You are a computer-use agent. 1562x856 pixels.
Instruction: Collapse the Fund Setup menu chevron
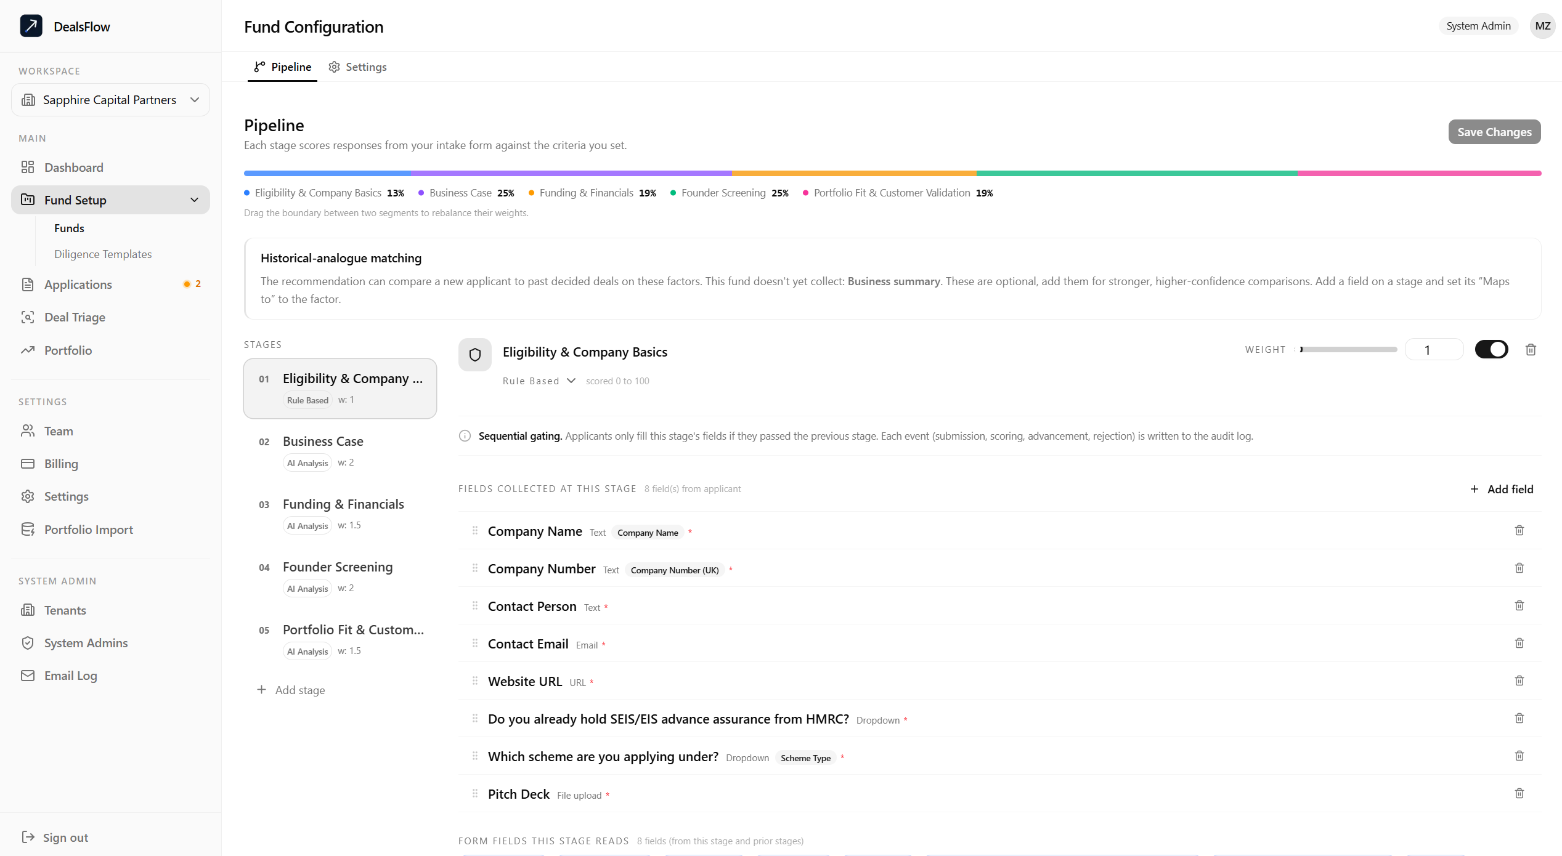[x=195, y=200]
